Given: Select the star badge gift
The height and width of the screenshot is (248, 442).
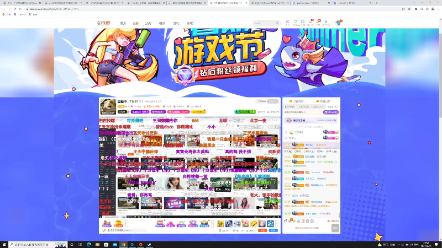Looking at the screenshot, I should 181,224.
